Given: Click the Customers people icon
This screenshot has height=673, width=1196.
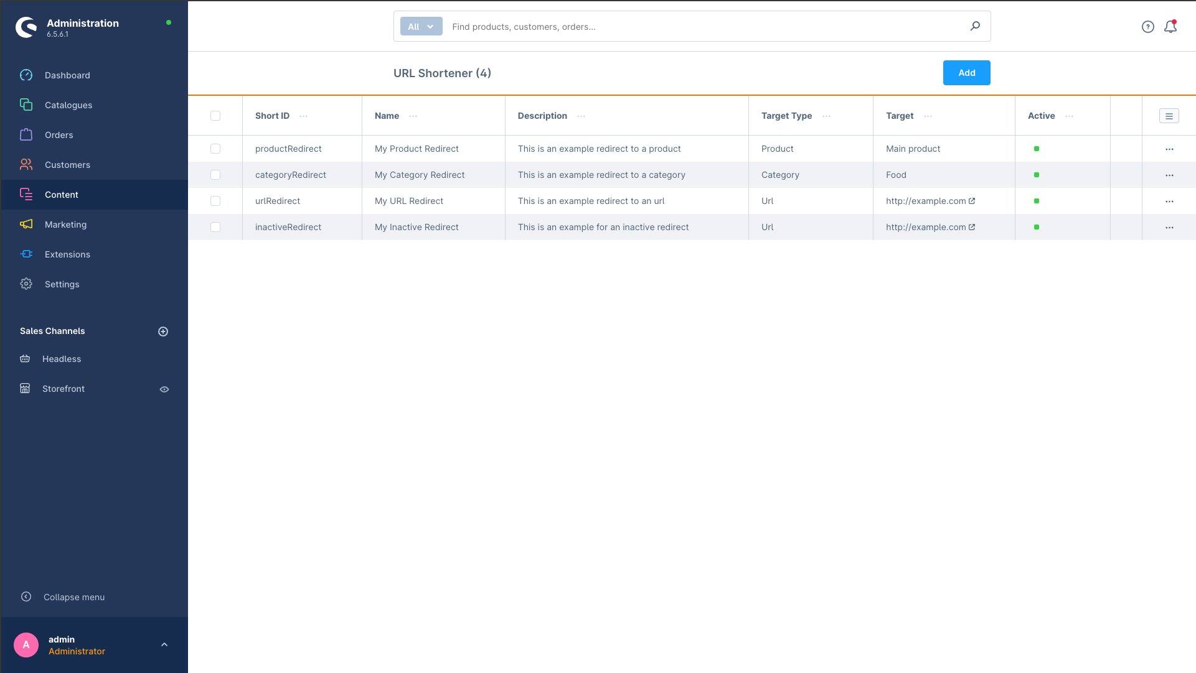Looking at the screenshot, I should point(26,164).
